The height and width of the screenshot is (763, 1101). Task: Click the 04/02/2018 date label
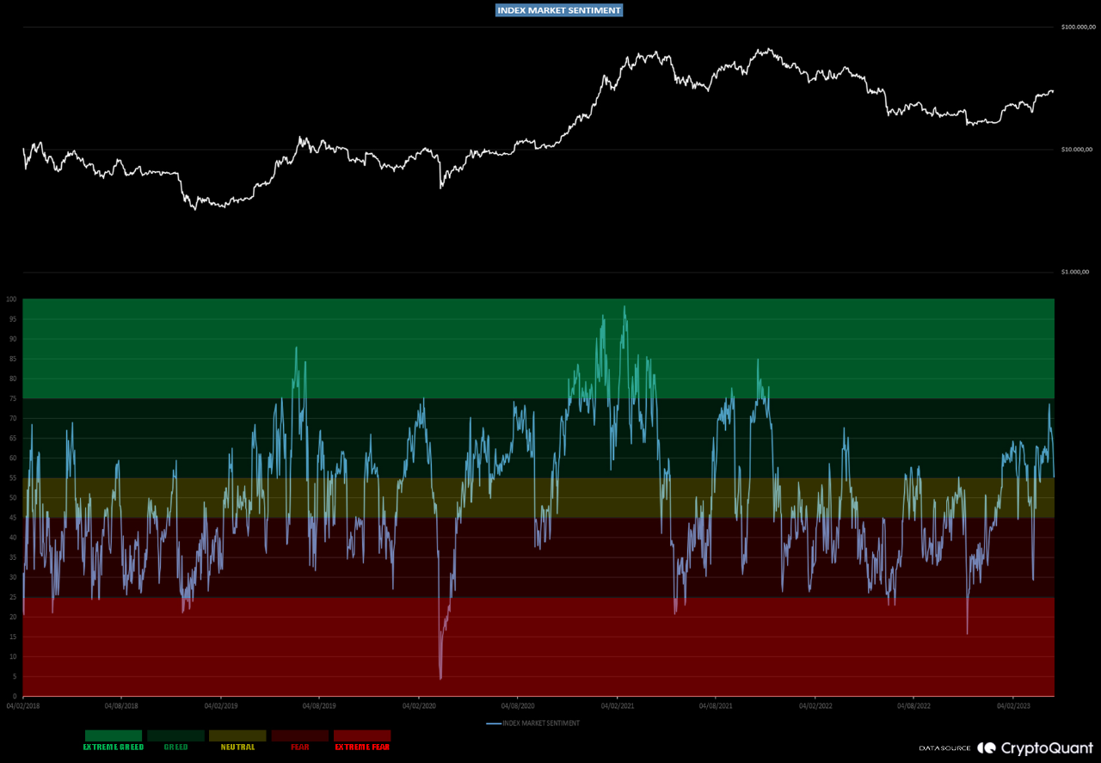coord(22,705)
